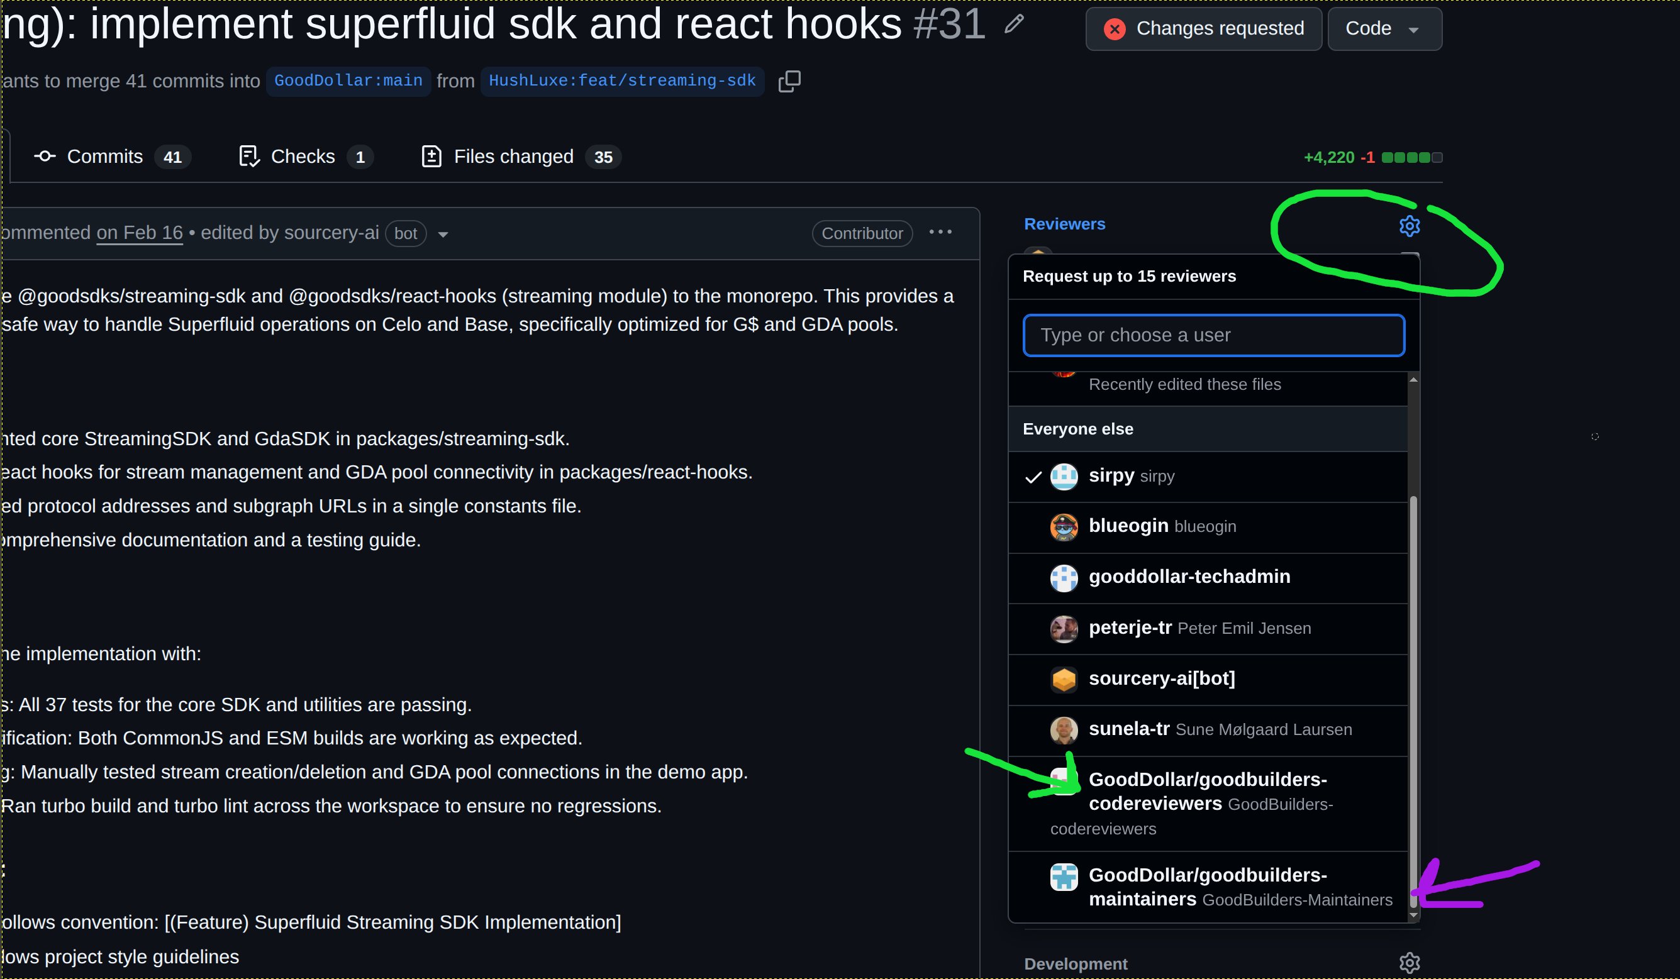Copy the branch name with copy icon
1680x979 pixels.
point(789,81)
